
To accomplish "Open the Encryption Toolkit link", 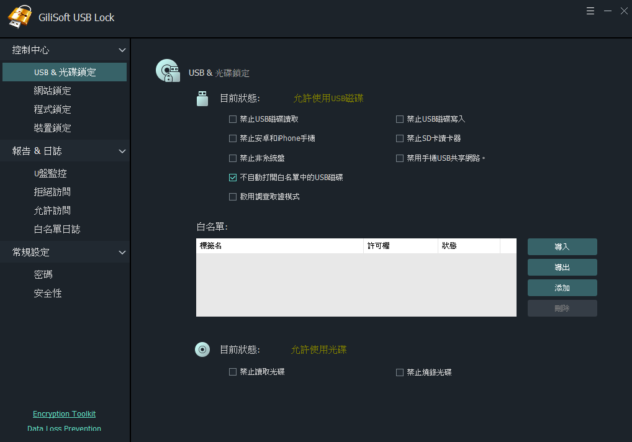I will point(64,414).
